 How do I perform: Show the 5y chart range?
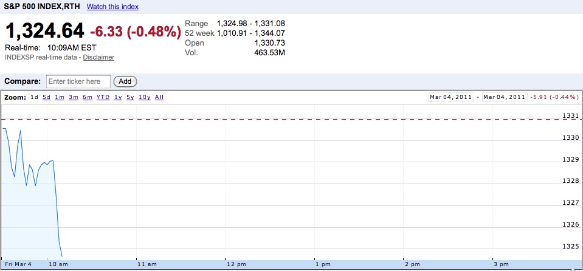click(x=130, y=97)
